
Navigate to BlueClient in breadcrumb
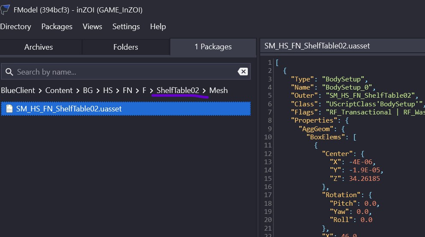18,90
